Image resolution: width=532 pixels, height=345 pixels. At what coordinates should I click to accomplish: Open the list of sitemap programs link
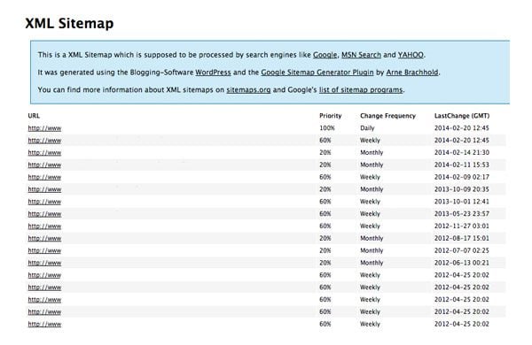[x=361, y=90]
